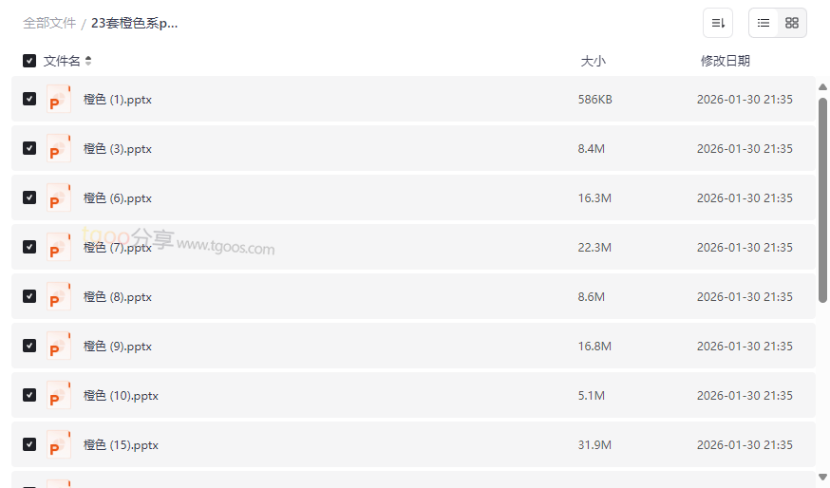Uncheck the 橙色 (7).pptx checkbox
The image size is (830, 488).
pos(29,247)
